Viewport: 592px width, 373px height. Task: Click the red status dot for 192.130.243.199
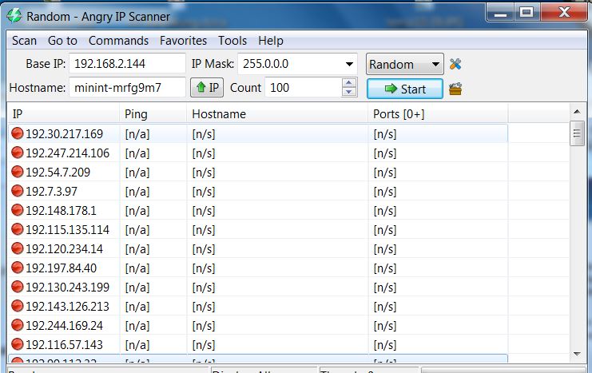(x=18, y=287)
